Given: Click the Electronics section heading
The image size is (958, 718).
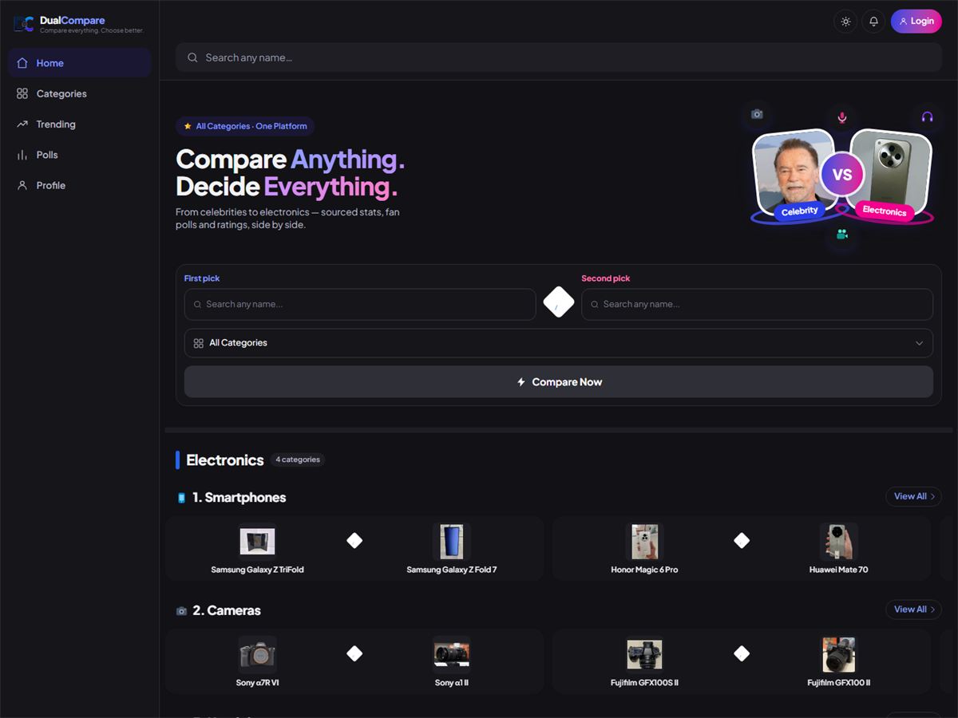Looking at the screenshot, I should pyautogui.click(x=224, y=460).
